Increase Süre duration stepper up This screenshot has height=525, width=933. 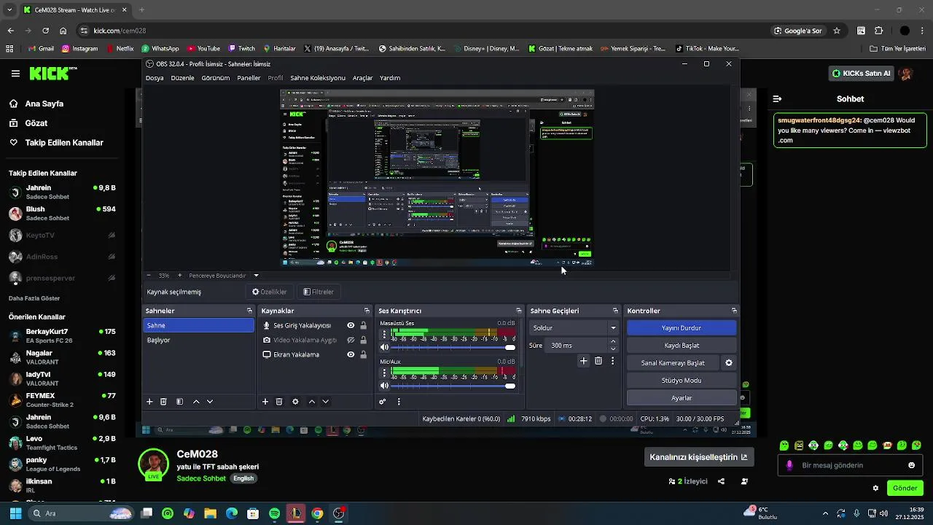tap(613, 341)
